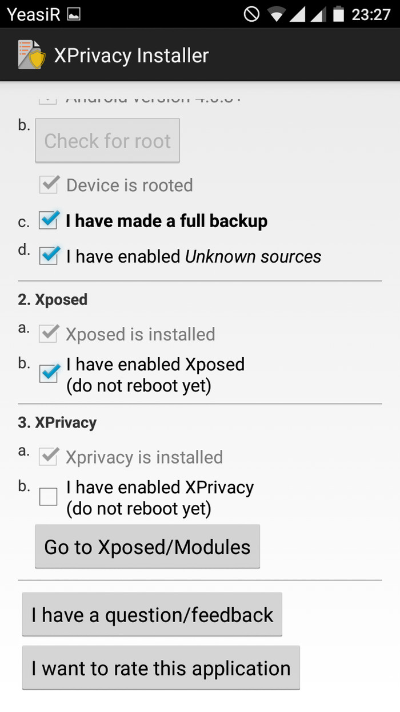Image resolution: width=400 pixels, height=712 pixels.
Task: Tap the battery status icon
Action: pyautogui.click(x=338, y=14)
